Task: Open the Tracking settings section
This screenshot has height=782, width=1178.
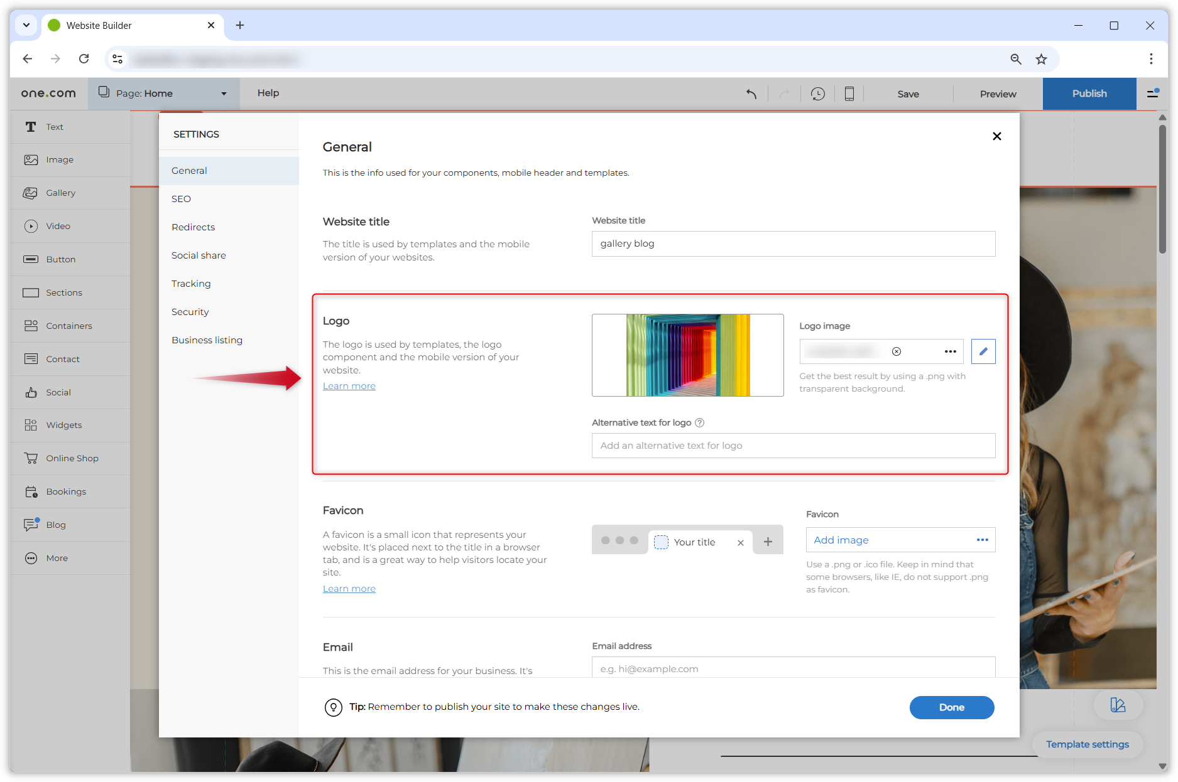Action: (191, 283)
